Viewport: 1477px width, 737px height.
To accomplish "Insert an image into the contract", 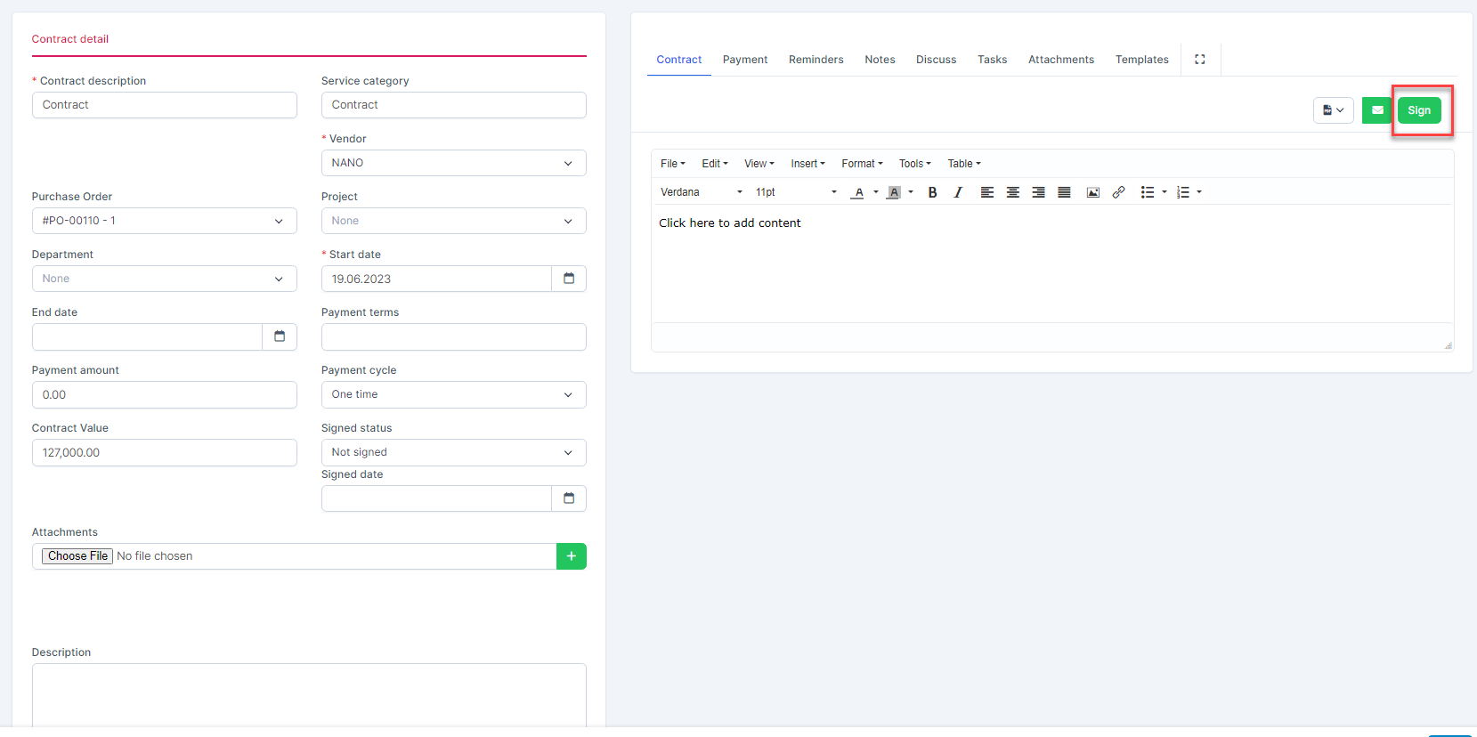I will pyautogui.click(x=1092, y=192).
